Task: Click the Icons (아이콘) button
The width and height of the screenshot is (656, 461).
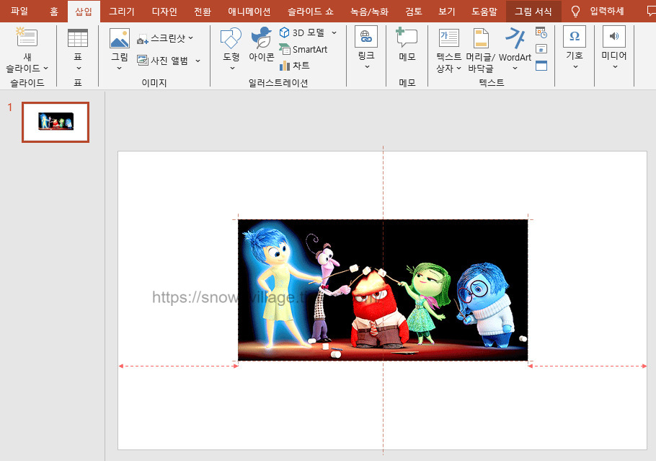Action: 262,44
